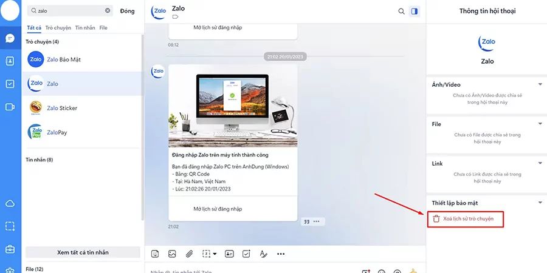
Task: Switch to the 'File' search tab
Action: (x=103, y=28)
